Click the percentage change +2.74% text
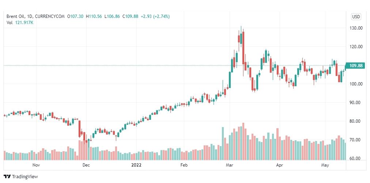 click(x=161, y=16)
